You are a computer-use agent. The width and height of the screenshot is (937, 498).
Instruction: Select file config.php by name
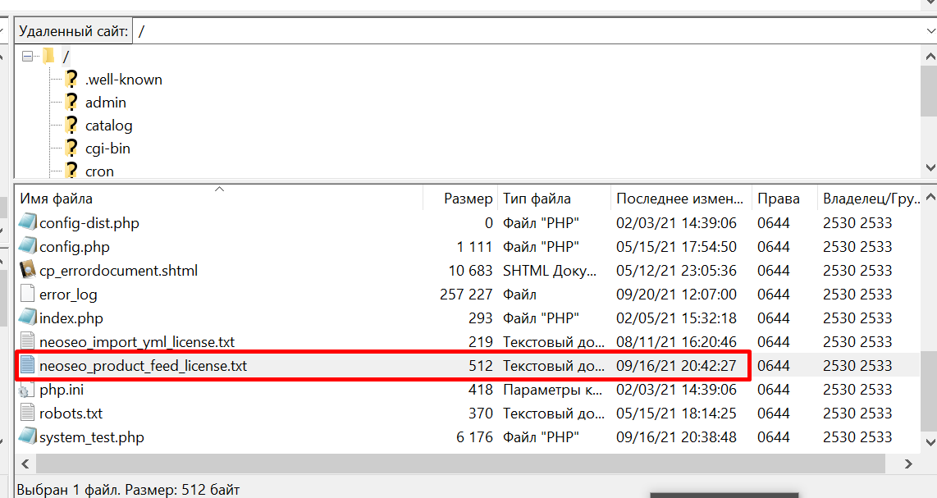pyautogui.click(x=75, y=247)
